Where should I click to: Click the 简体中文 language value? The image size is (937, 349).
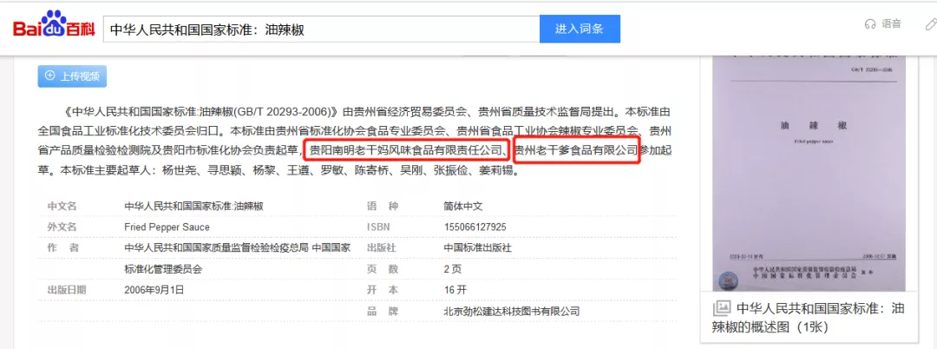[463, 206]
